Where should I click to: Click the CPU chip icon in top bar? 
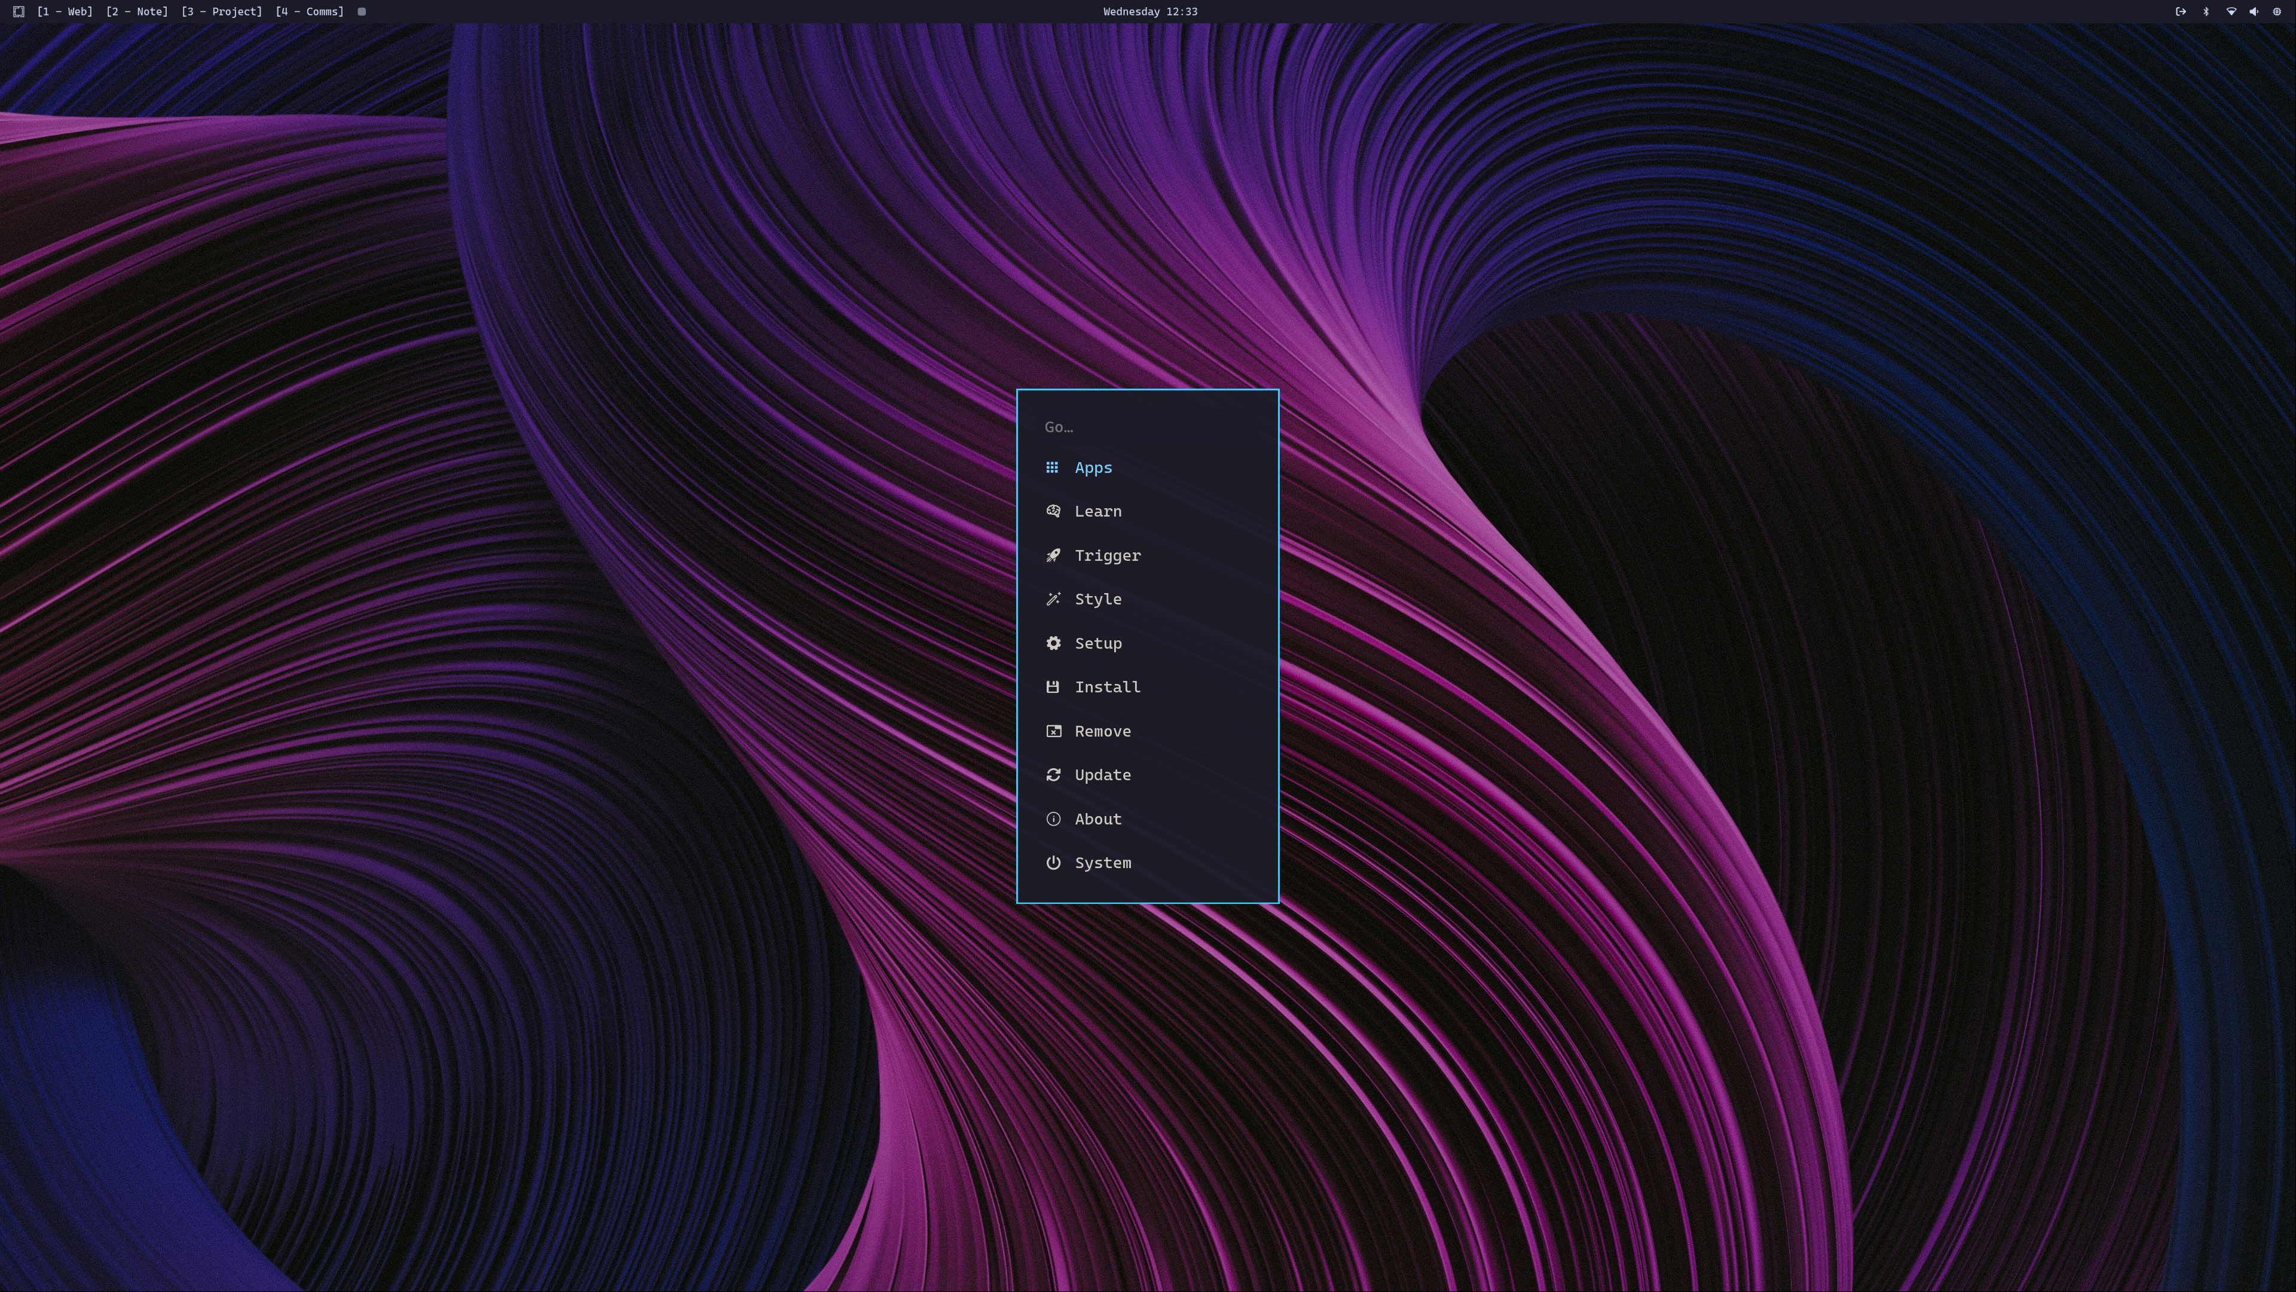2276,11
